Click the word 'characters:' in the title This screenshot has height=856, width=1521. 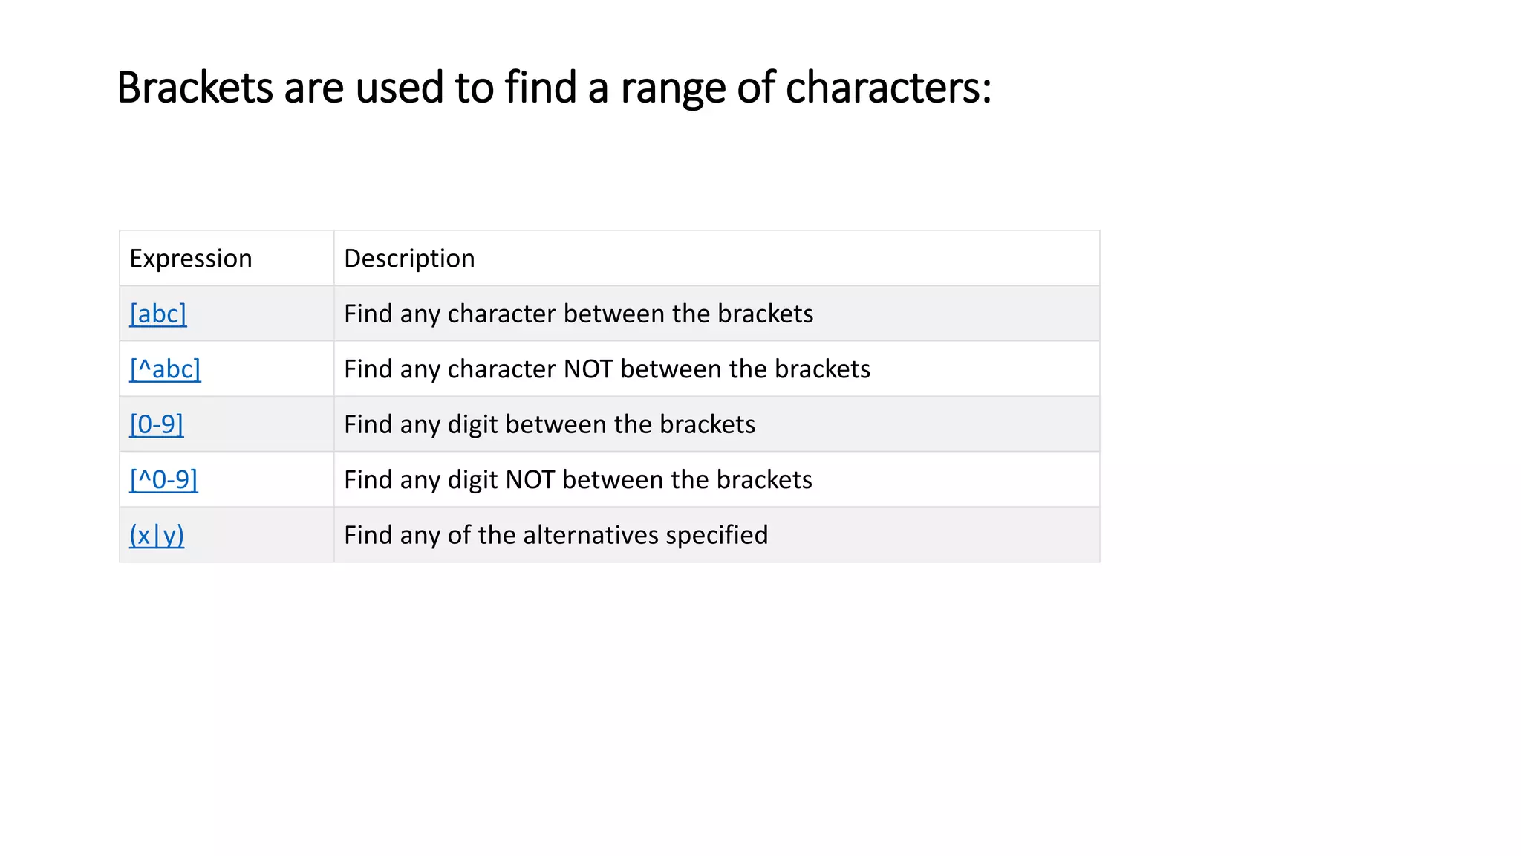(888, 88)
